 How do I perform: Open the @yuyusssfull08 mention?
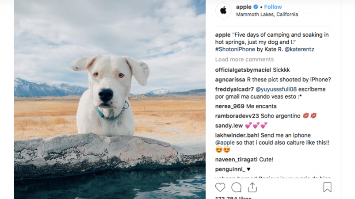[276, 89]
